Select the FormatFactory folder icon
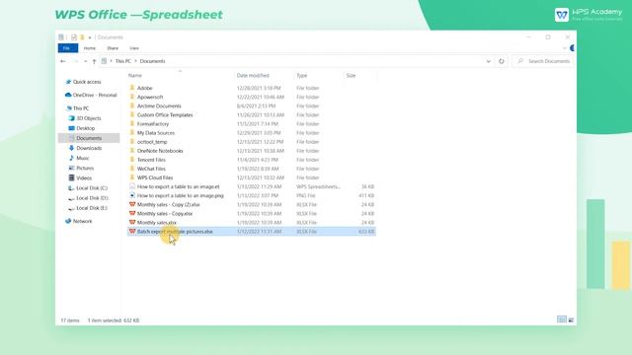The image size is (632, 355). pyautogui.click(x=131, y=124)
